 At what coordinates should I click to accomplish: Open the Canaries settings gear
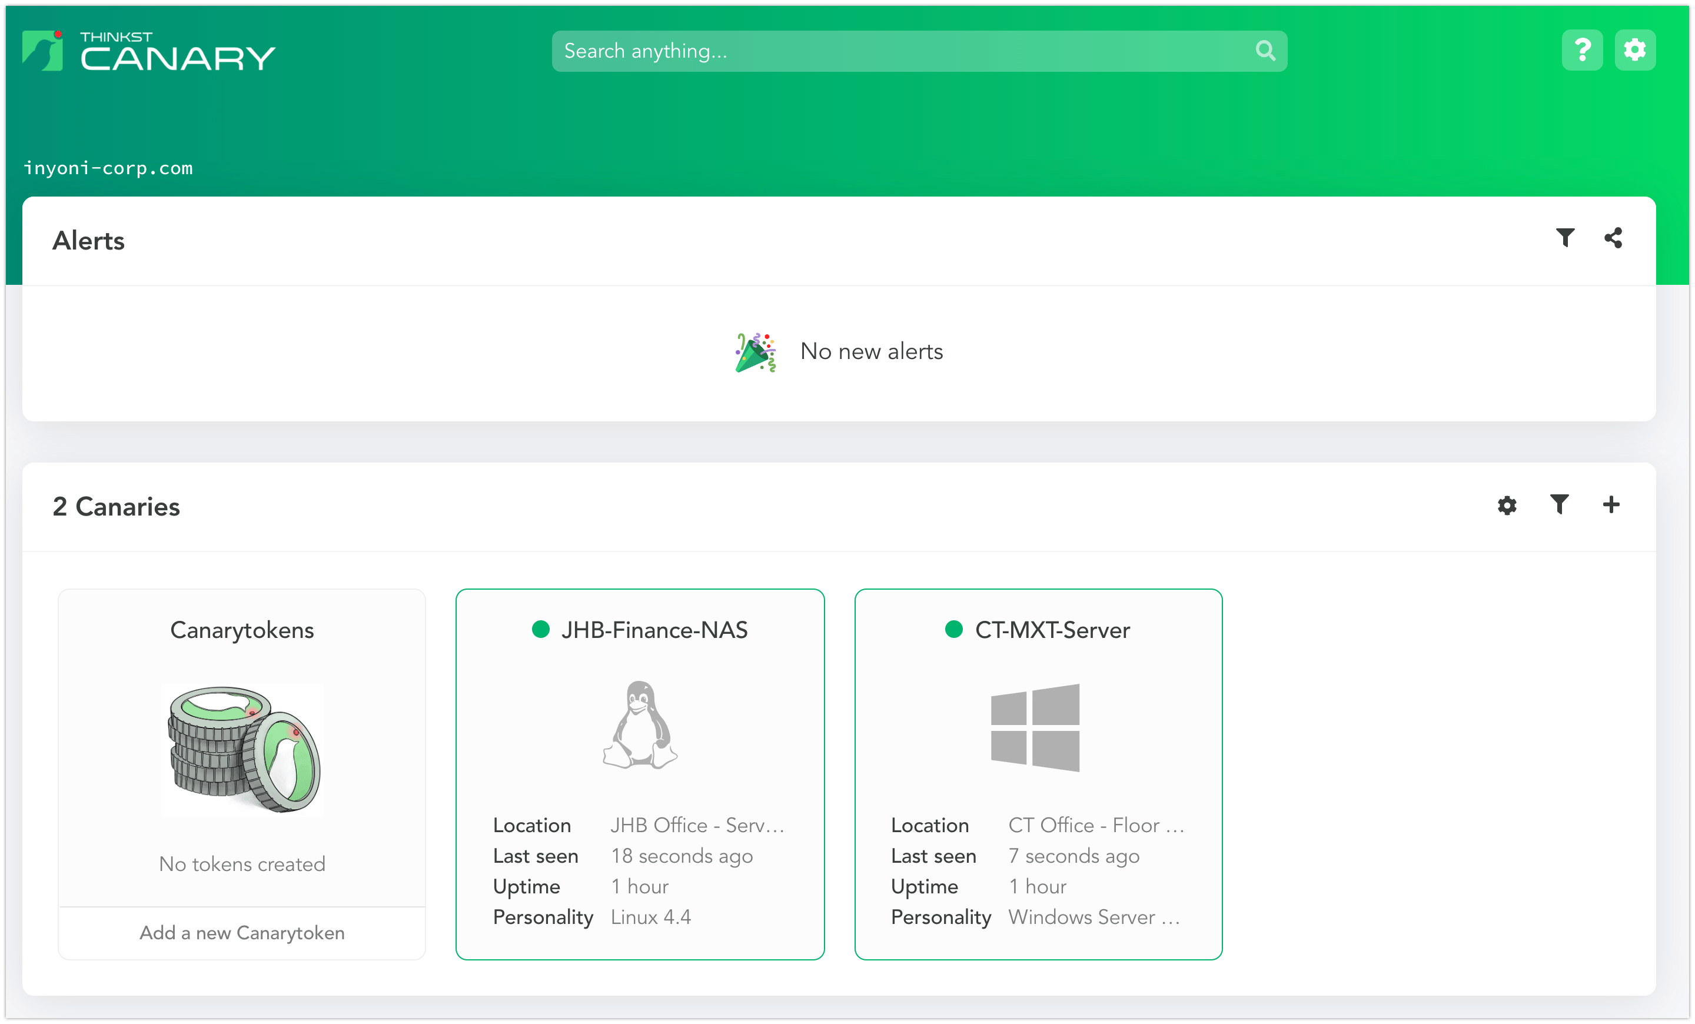pyautogui.click(x=1507, y=506)
